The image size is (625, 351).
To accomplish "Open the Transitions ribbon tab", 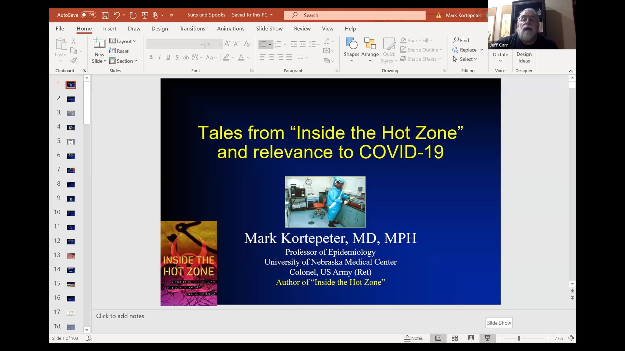I will (192, 29).
